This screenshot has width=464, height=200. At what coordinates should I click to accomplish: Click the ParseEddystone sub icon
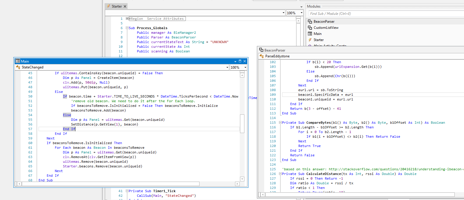tap(262, 56)
